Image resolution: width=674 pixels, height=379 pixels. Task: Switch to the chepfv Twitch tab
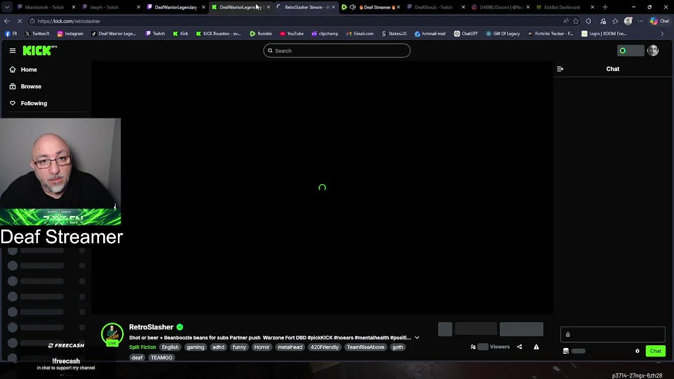[x=110, y=7]
